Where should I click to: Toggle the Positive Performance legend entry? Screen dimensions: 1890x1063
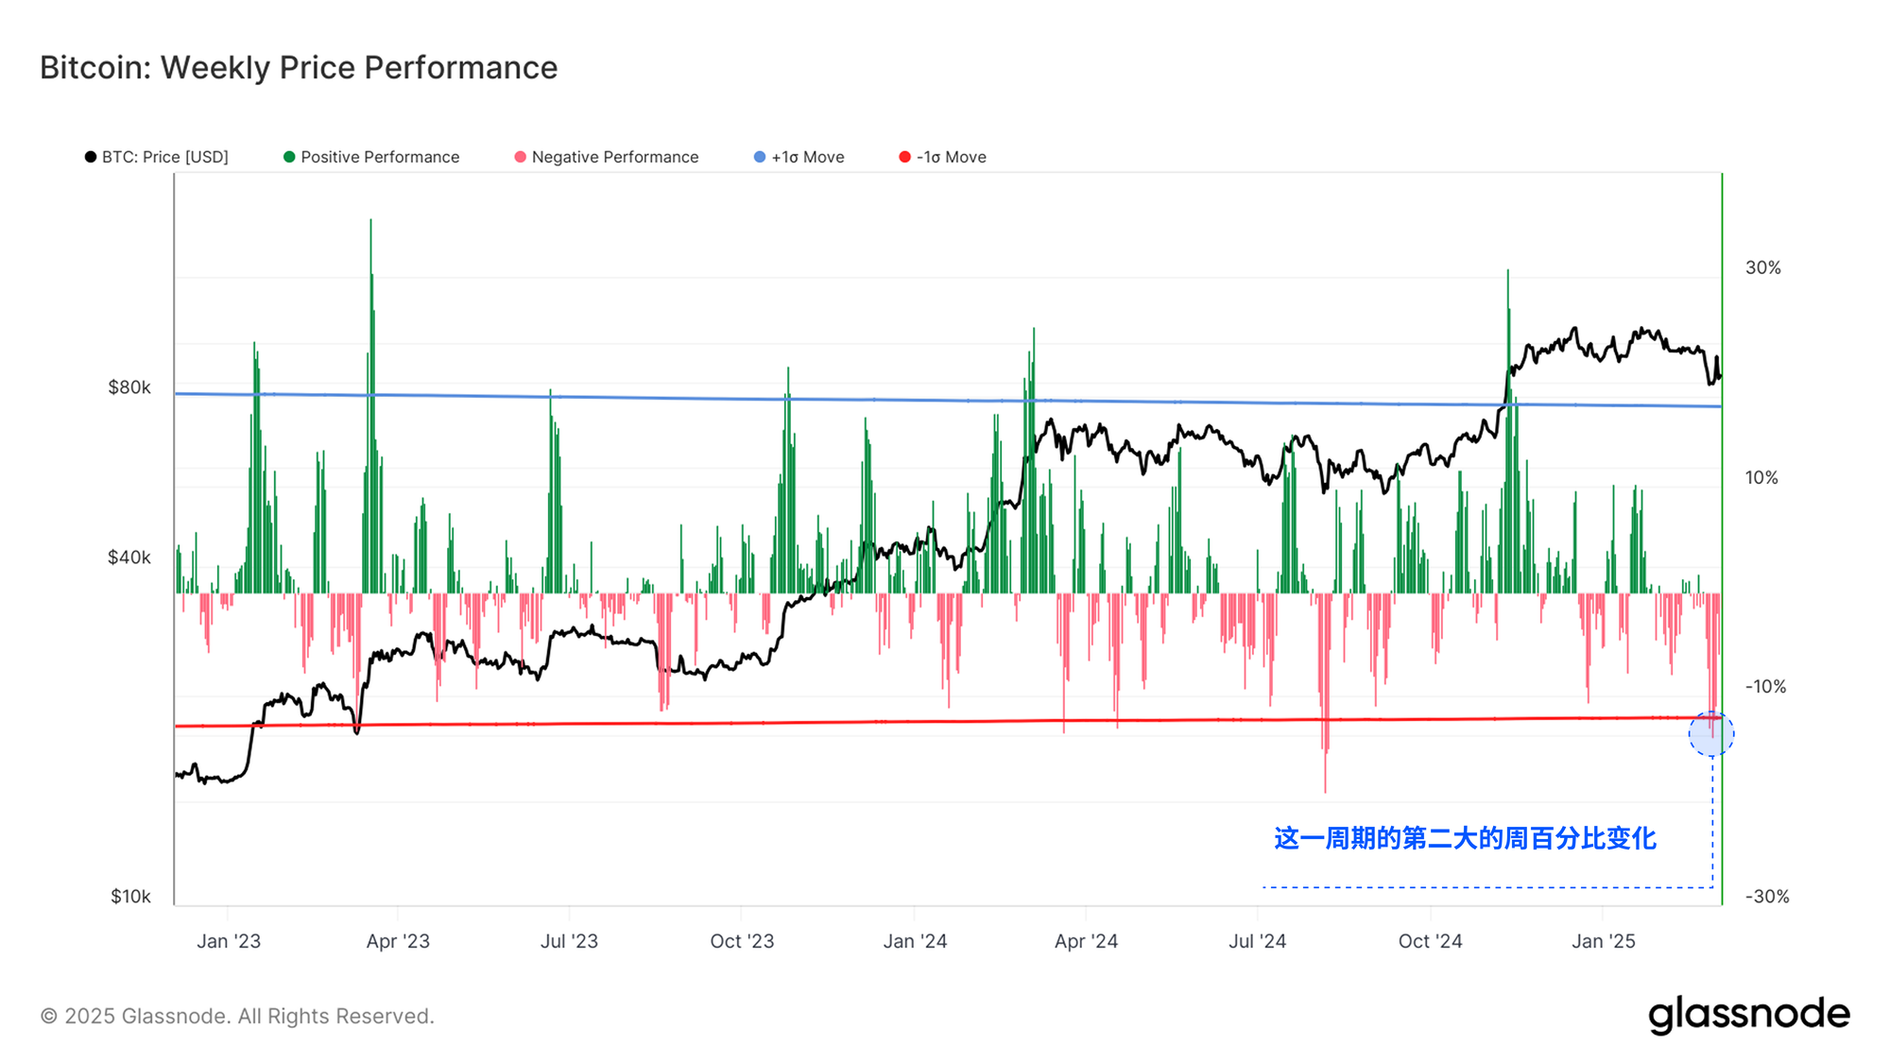tap(379, 157)
